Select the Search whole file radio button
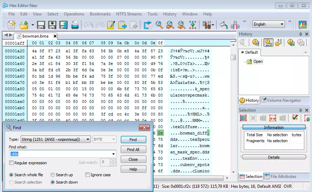This screenshot has width=312, height=192. [11, 175]
